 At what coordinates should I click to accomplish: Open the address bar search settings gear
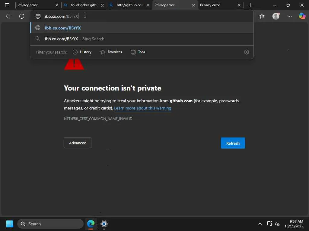(247, 52)
